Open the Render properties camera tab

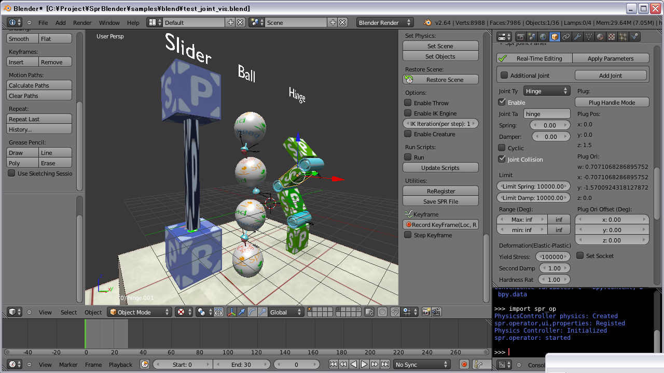520,37
